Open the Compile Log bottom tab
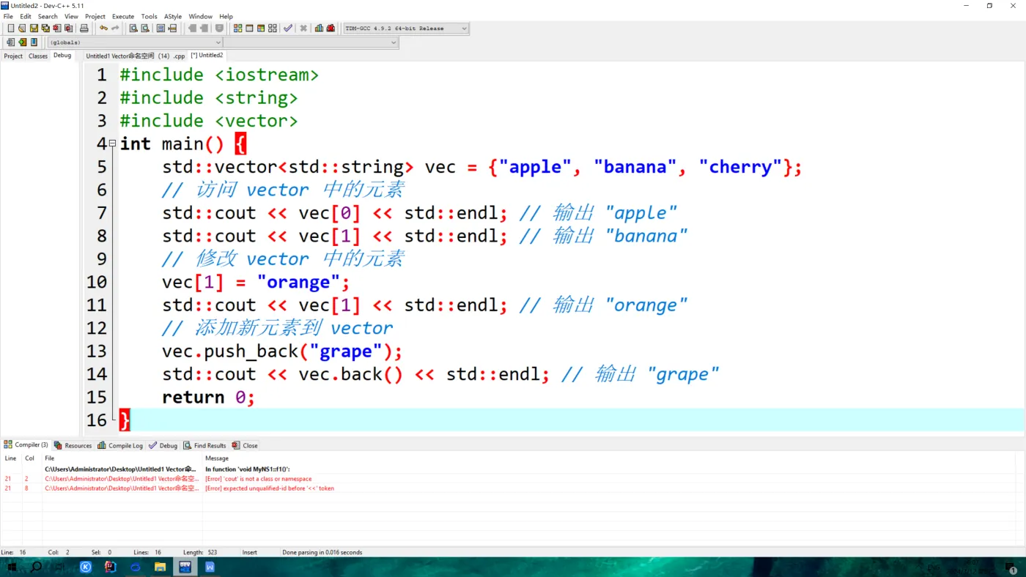Viewport: 1026px width, 577px height. coord(120,445)
